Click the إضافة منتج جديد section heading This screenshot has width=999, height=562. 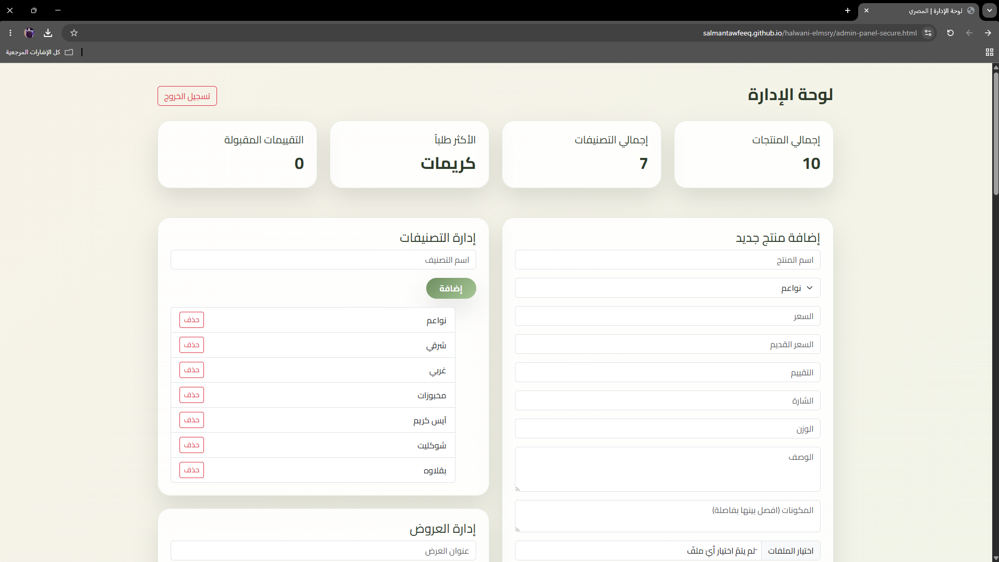point(778,238)
